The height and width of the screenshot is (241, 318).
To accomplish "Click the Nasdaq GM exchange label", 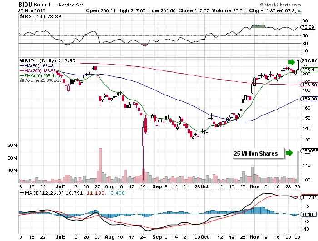I will (71, 5).
